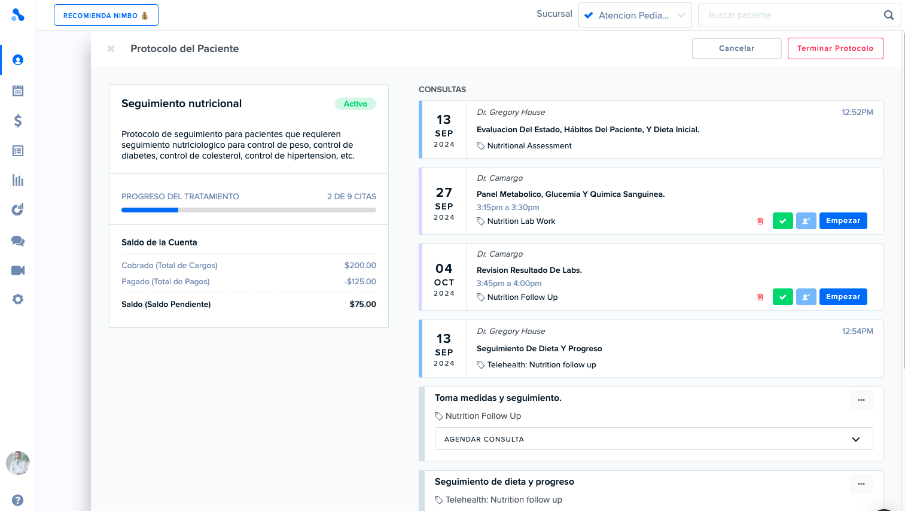Open options menu for Toma medidas y seguimiento
The width and height of the screenshot is (905, 511).
tap(861, 400)
